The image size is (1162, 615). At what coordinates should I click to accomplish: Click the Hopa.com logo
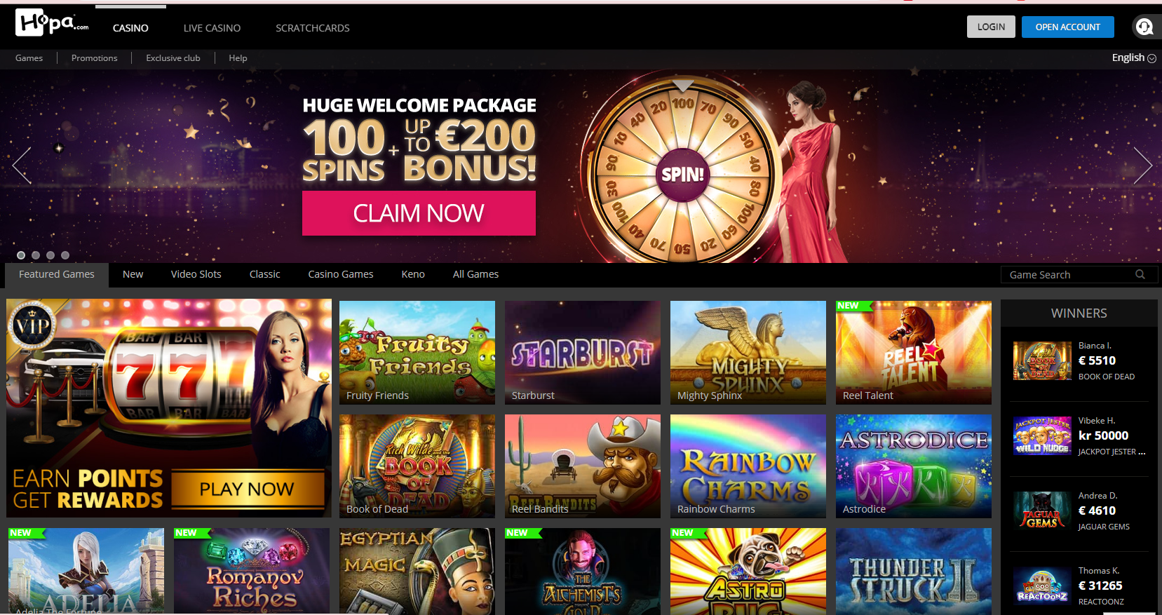(x=52, y=23)
